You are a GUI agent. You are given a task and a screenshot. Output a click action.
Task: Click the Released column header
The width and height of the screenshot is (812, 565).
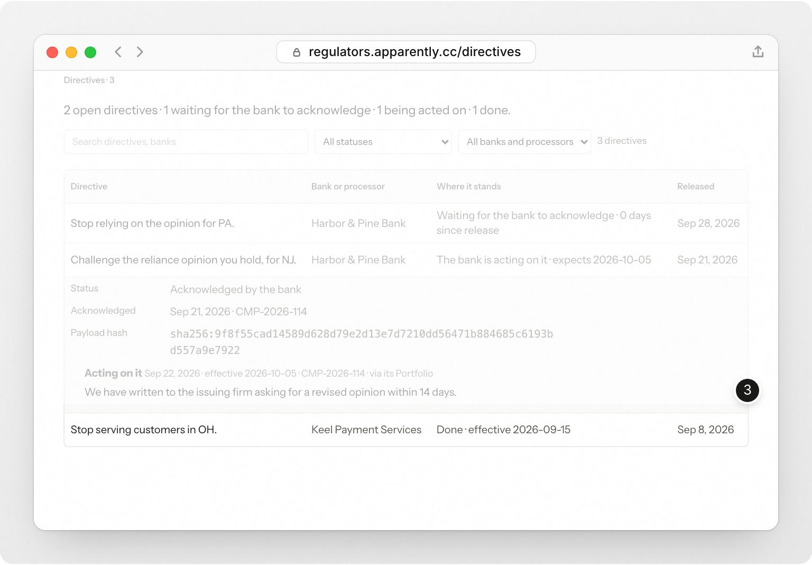pyautogui.click(x=695, y=186)
